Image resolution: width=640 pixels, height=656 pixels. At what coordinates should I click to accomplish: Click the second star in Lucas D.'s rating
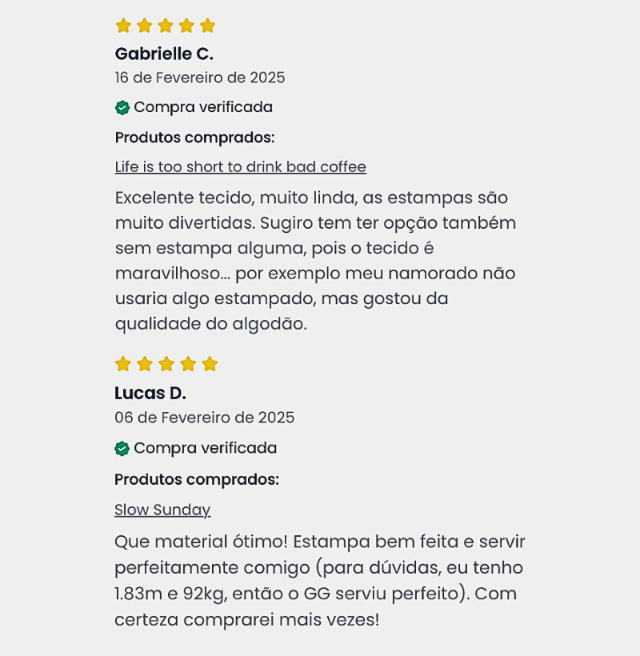click(145, 364)
